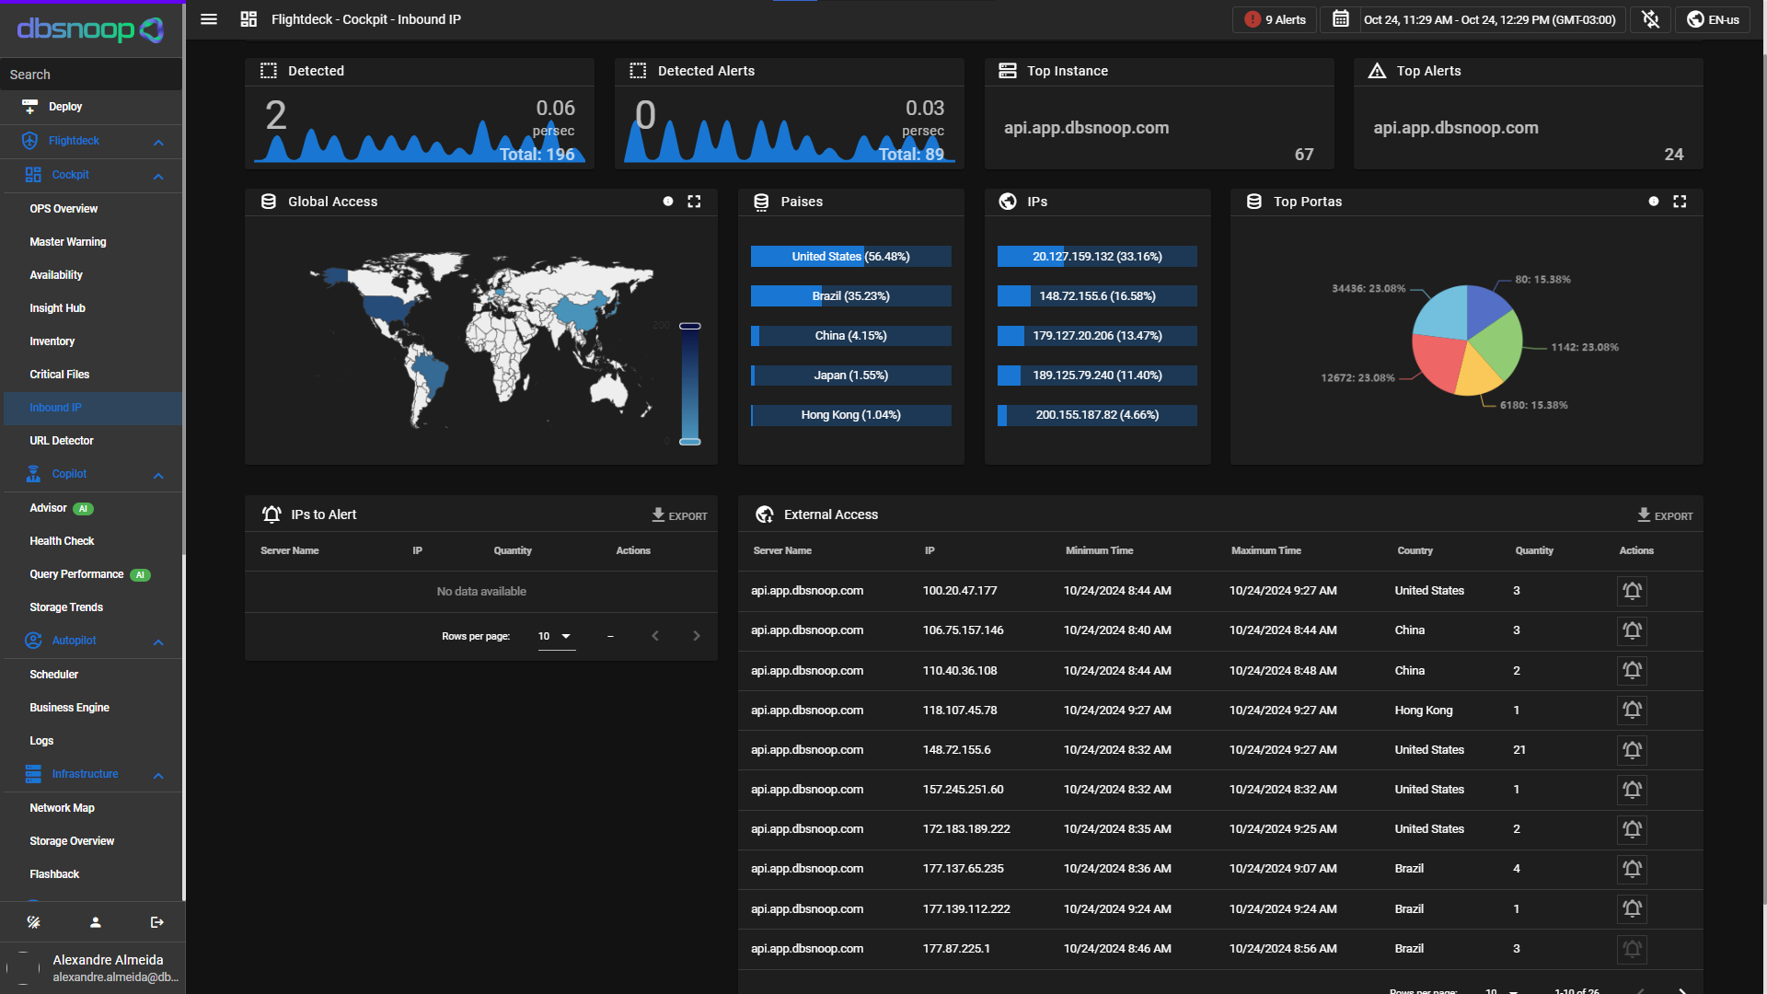Click the Cockpit grid icon
The height and width of the screenshot is (994, 1767).
(x=33, y=175)
